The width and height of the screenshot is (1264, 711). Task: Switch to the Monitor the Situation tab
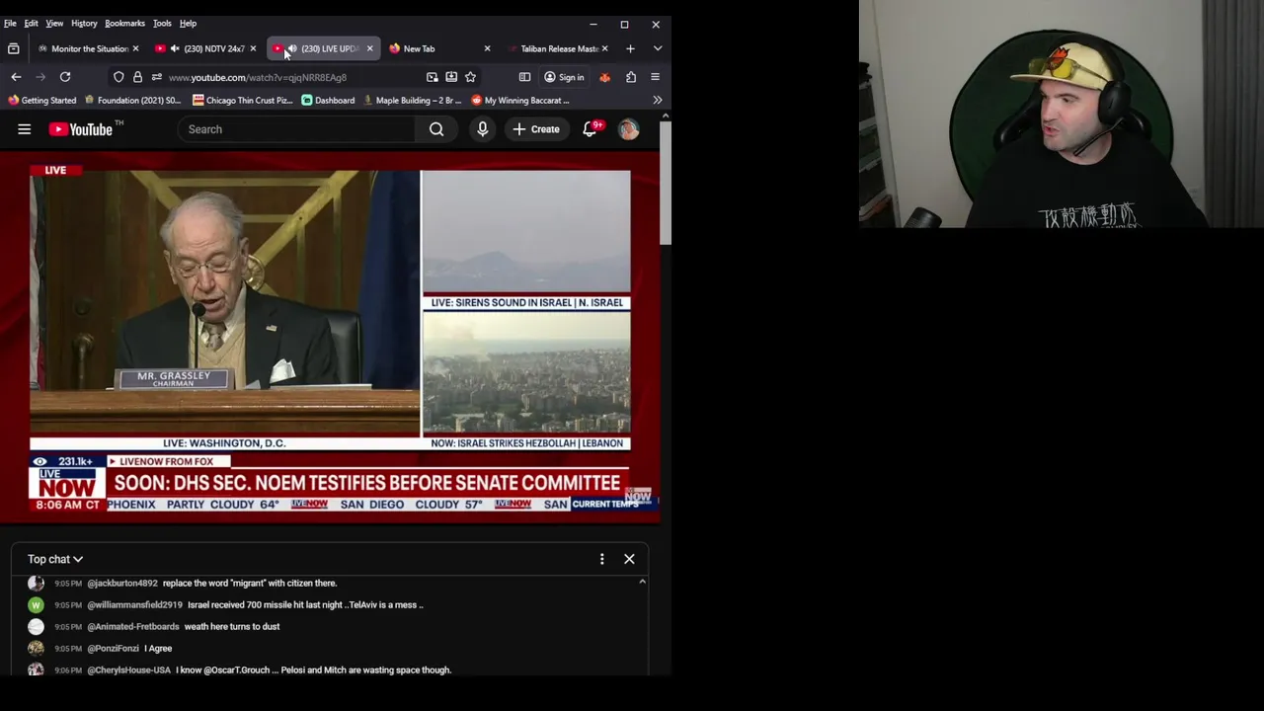pyautogui.click(x=87, y=48)
